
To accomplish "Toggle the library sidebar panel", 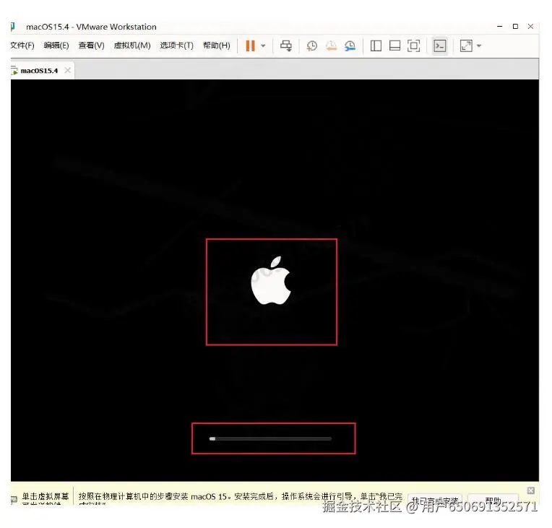I will click(x=376, y=46).
